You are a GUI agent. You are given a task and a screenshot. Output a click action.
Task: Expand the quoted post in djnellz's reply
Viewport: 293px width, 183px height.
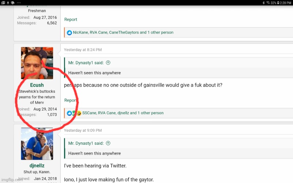pyautogui.click(x=108, y=143)
